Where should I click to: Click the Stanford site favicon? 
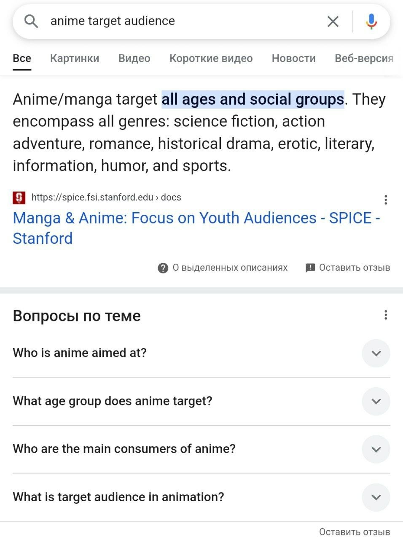[19, 197]
